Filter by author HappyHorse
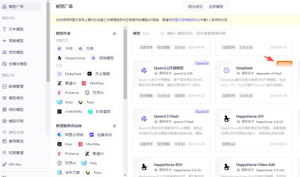Image resolution: width=300 pixels, height=177 pixels. tap(72, 58)
